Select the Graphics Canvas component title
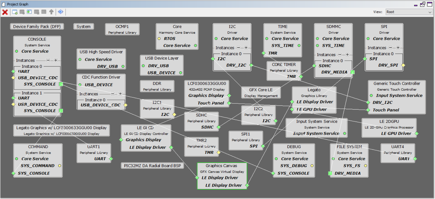The height and width of the screenshot is (199, 435). coord(221,166)
